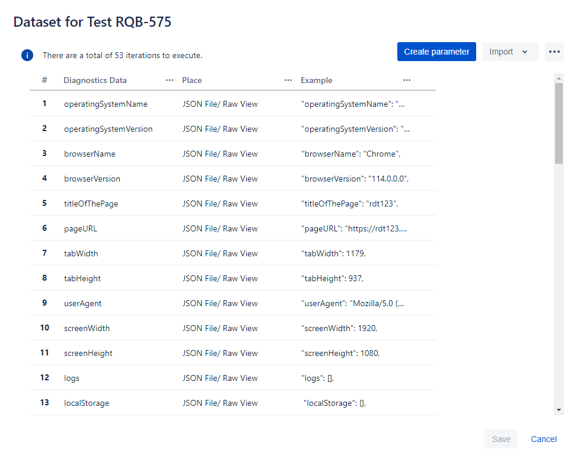Click the Save button
This screenshot has width=577, height=461.
501,439
